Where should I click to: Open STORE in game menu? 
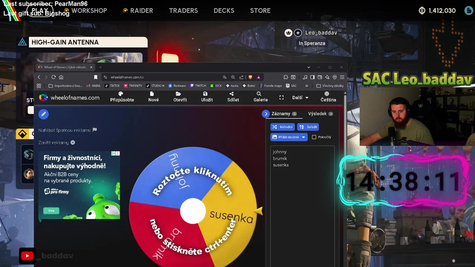[260, 11]
